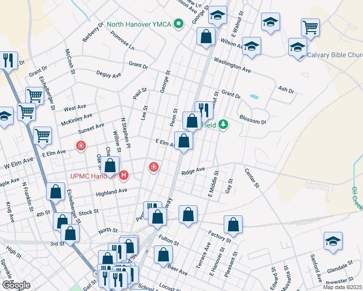
Task: Click the Washington Ave street label
Action: point(232,65)
